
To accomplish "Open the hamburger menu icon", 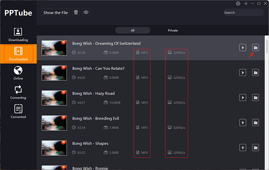I will tap(246, 3).
